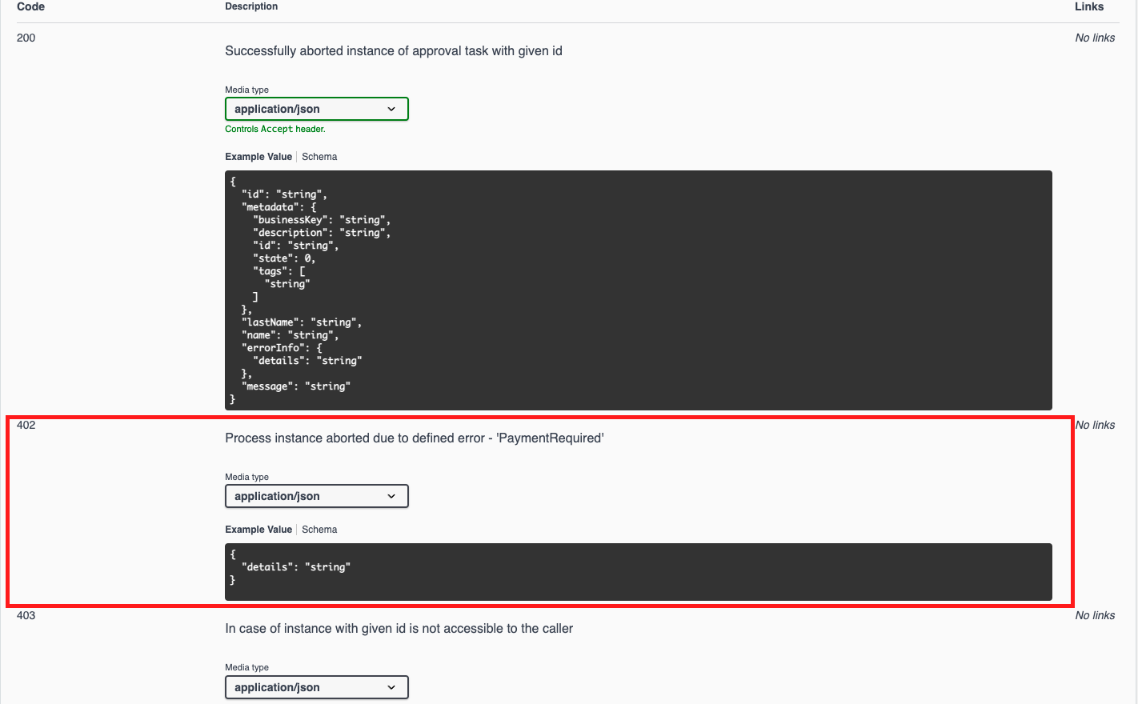Switch to Schema tab for 402 response
The height and width of the screenshot is (704, 1138).
click(319, 530)
